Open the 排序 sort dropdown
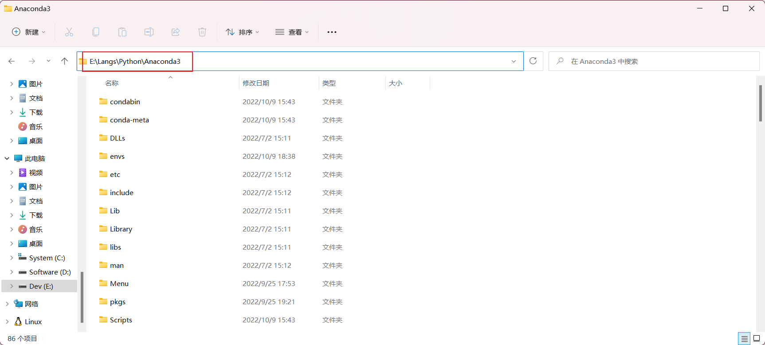Viewport: 765px width, 345px height. click(x=242, y=32)
